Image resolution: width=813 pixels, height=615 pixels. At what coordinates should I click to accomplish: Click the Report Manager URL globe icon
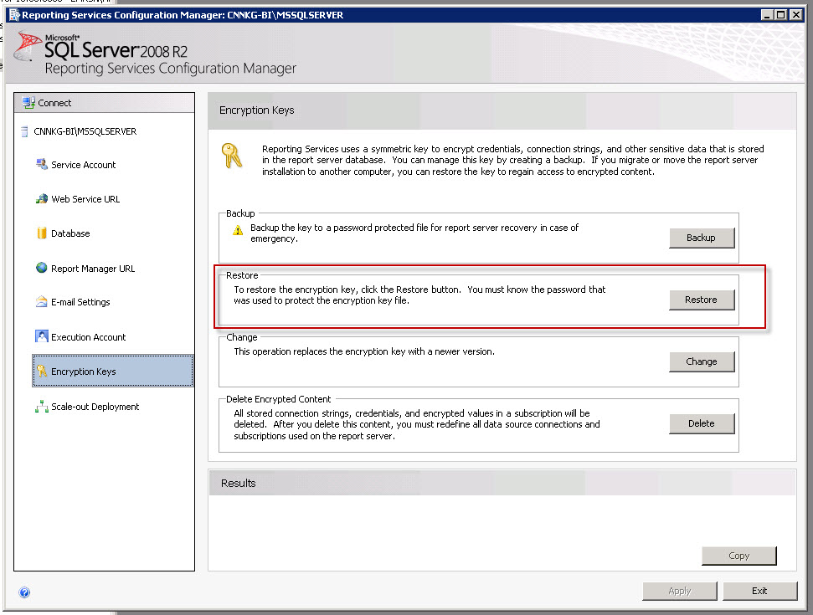click(42, 268)
